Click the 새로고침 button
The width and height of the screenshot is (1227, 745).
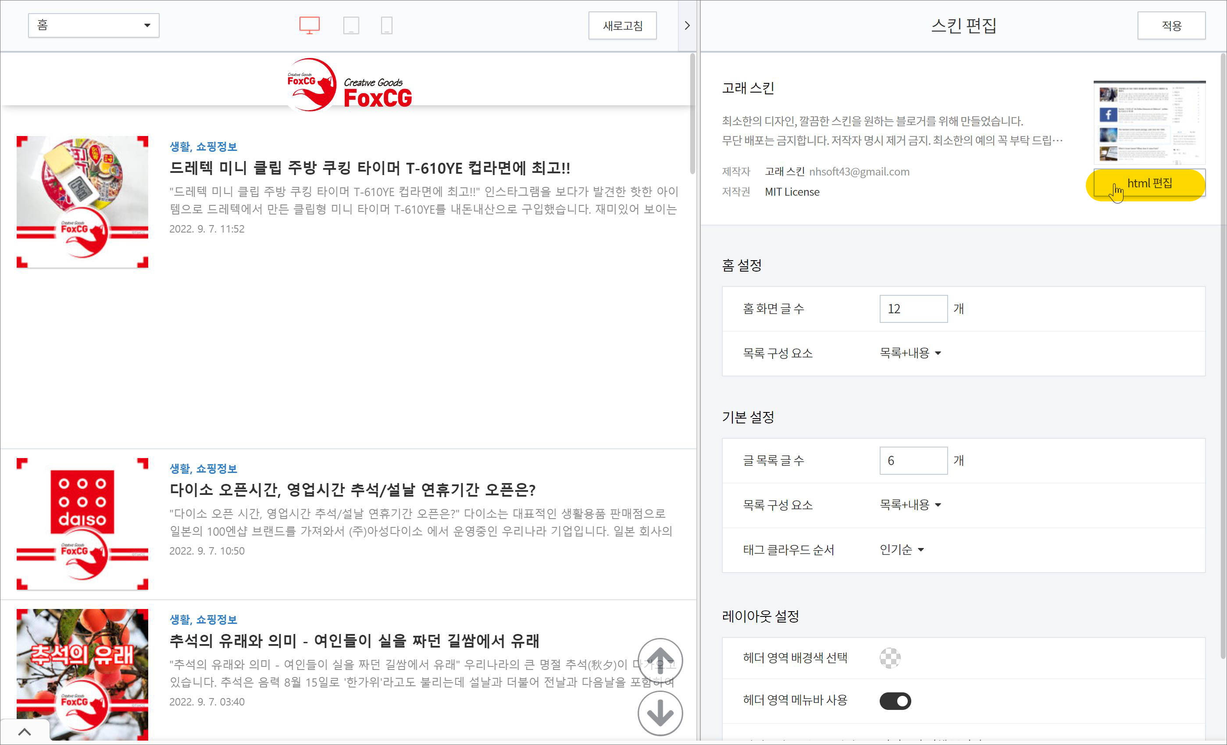tap(622, 25)
